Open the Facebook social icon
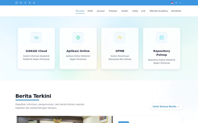Viewport: 198px width, 123px height. click(25, 3)
